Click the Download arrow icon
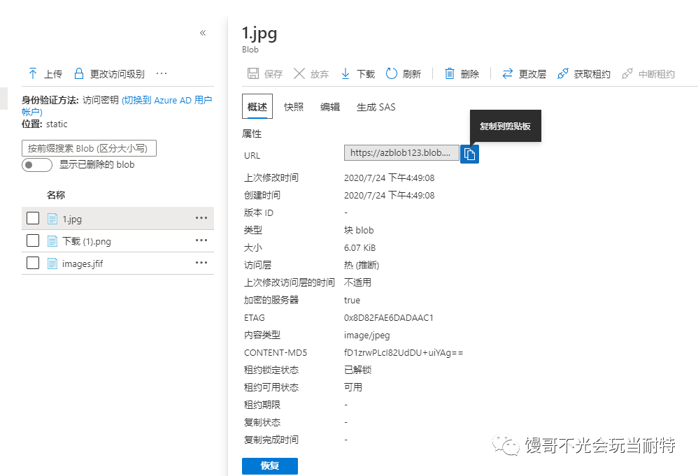 point(346,73)
